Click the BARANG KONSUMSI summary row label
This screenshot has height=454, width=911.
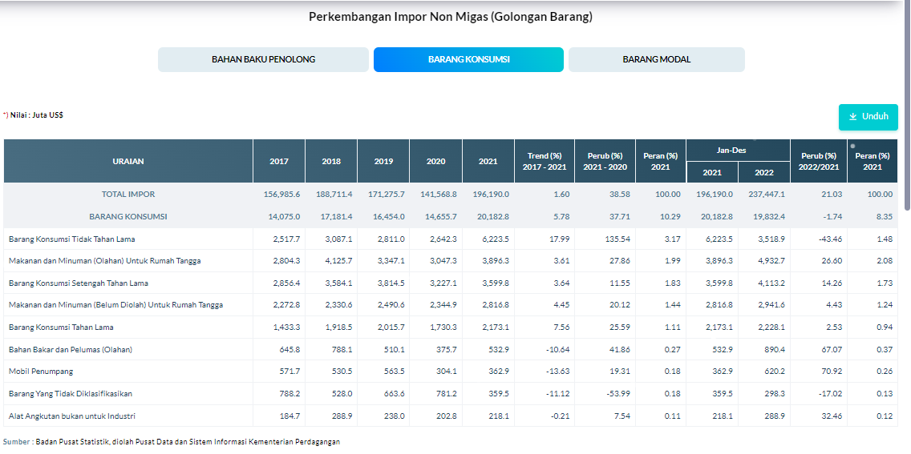click(x=128, y=216)
